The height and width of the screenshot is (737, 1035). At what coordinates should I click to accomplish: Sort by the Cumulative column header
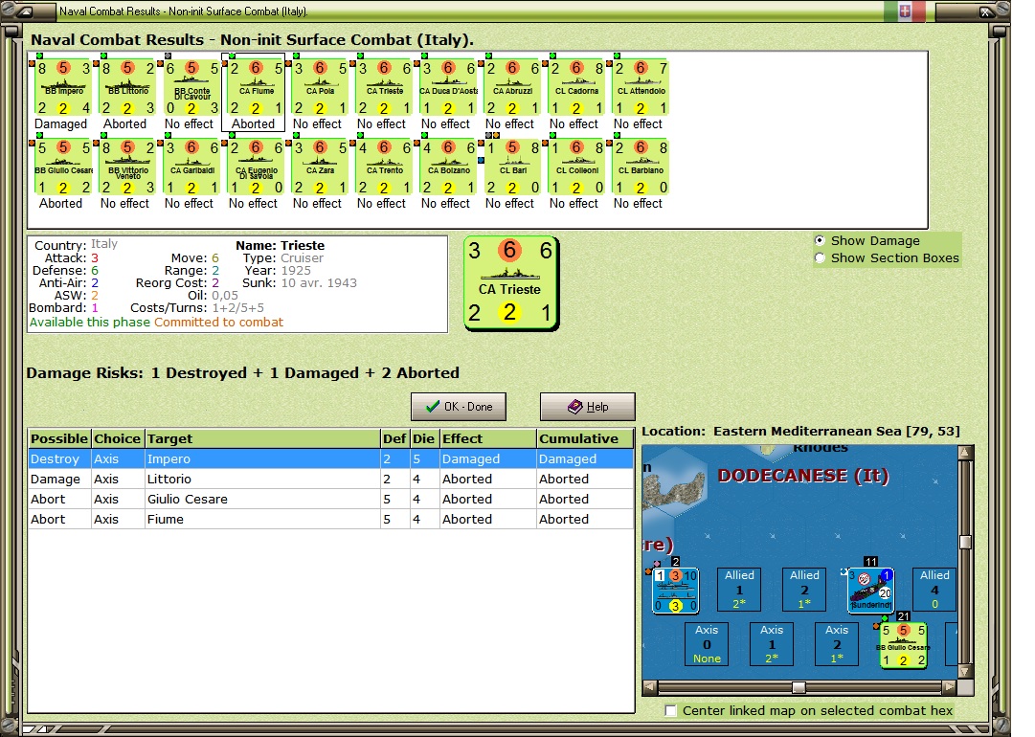click(585, 438)
